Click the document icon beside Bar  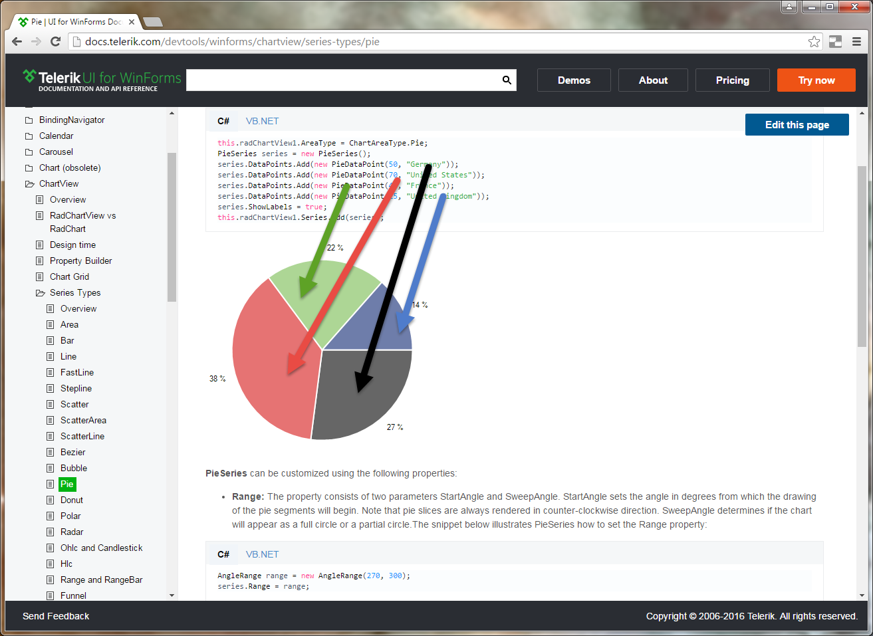tap(51, 341)
